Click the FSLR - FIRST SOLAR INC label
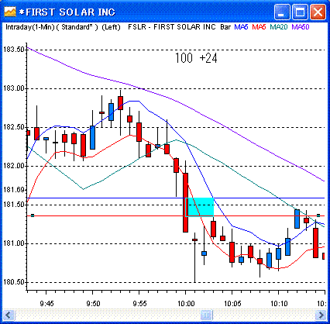The height and width of the screenshot is (324, 330). [x=172, y=27]
